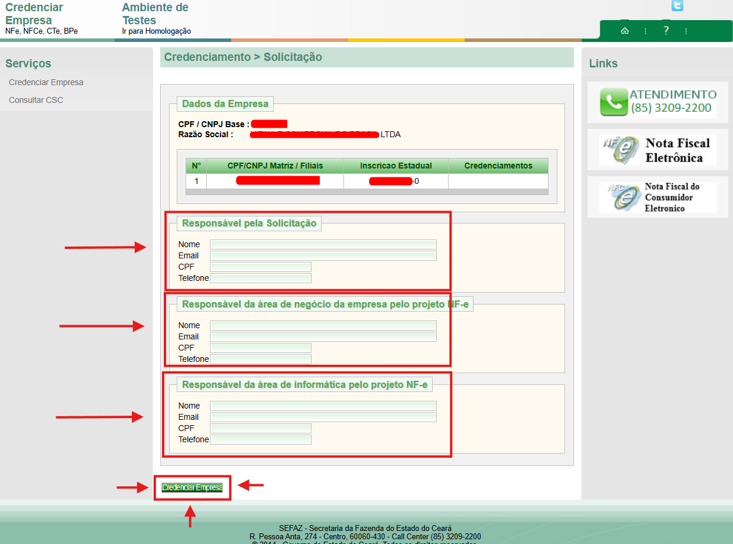Click CPF field under Responsável pela Solicitação
Screen dimensions: 733x544
pos(260,267)
